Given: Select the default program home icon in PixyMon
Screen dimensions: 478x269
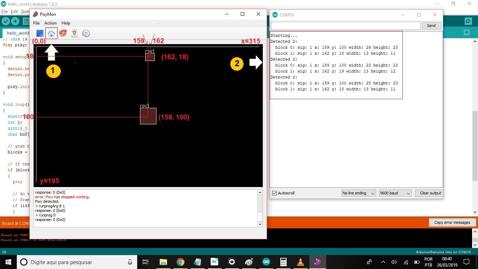Looking at the screenshot, I should (x=51, y=33).
